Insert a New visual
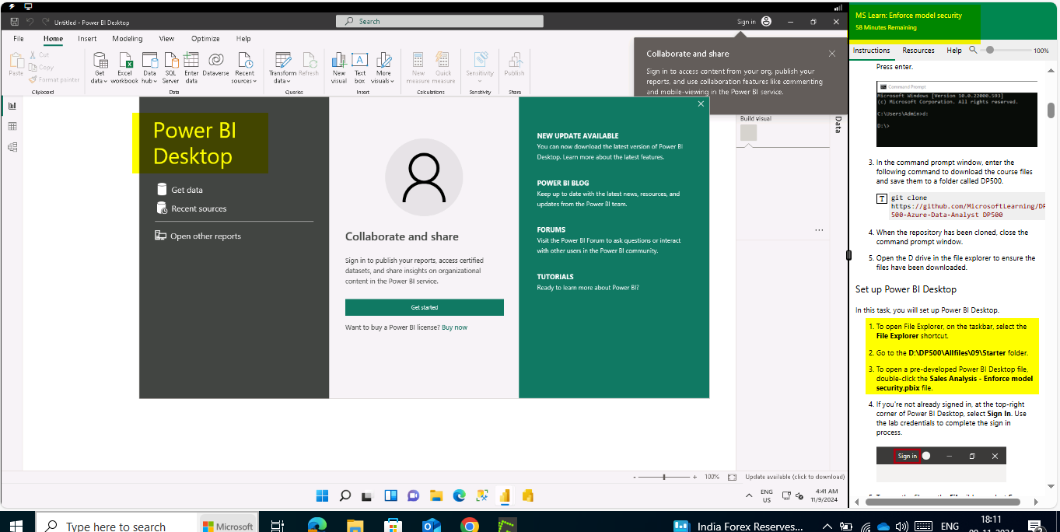Viewport: 1060px width, 532px height. point(339,68)
